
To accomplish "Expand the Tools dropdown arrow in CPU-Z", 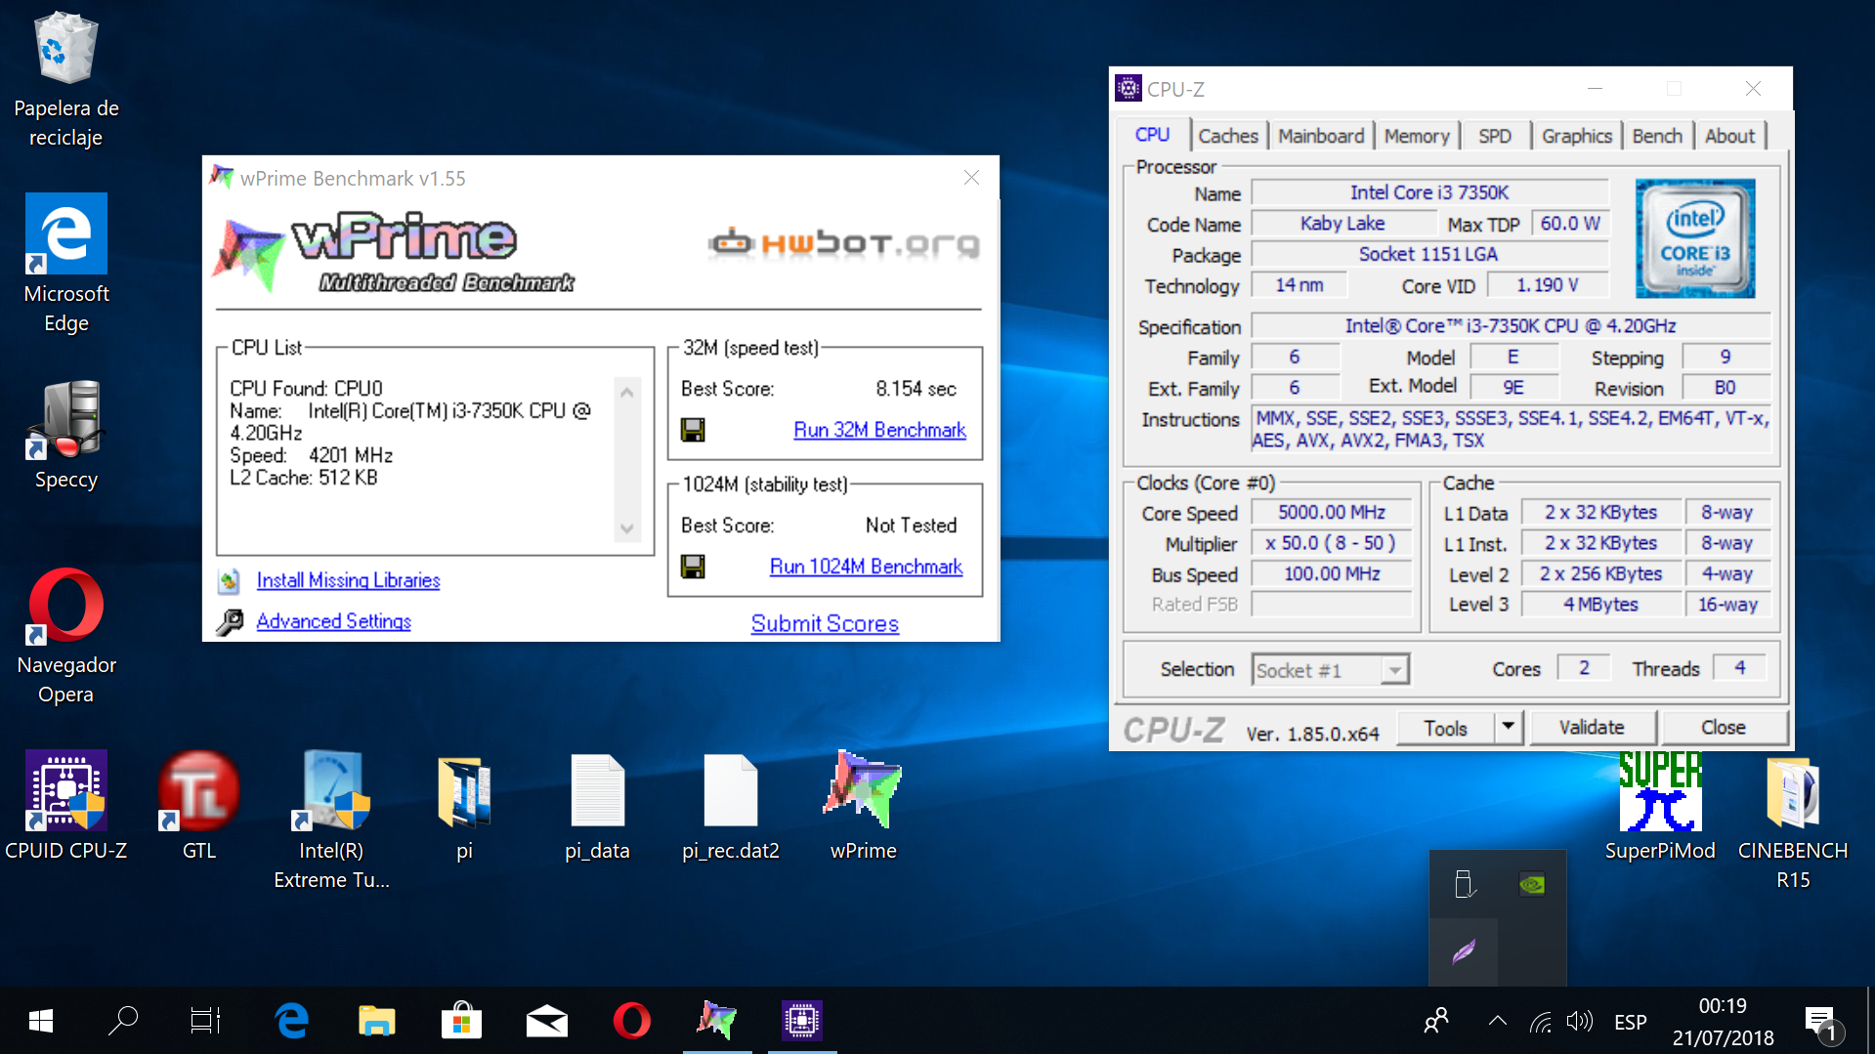I will click(x=1508, y=727).
